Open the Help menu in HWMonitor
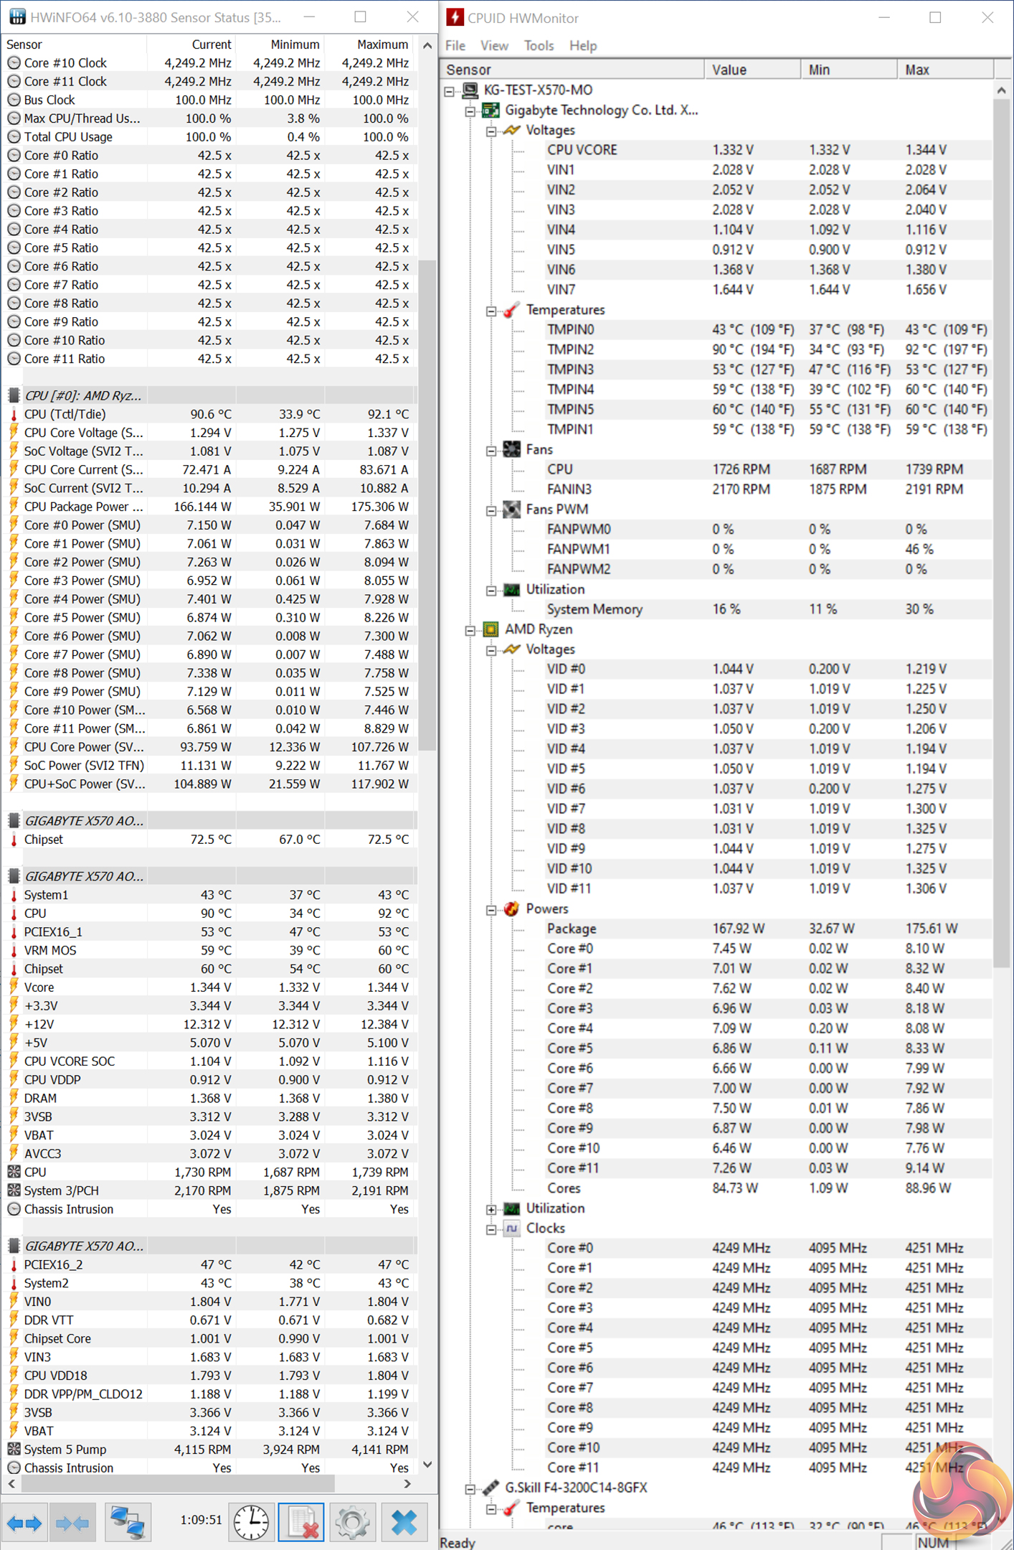Image resolution: width=1014 pixels, height=1550 pixels. 583,45
